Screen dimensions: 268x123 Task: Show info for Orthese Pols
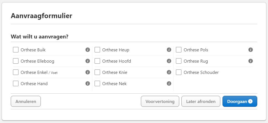251,50
